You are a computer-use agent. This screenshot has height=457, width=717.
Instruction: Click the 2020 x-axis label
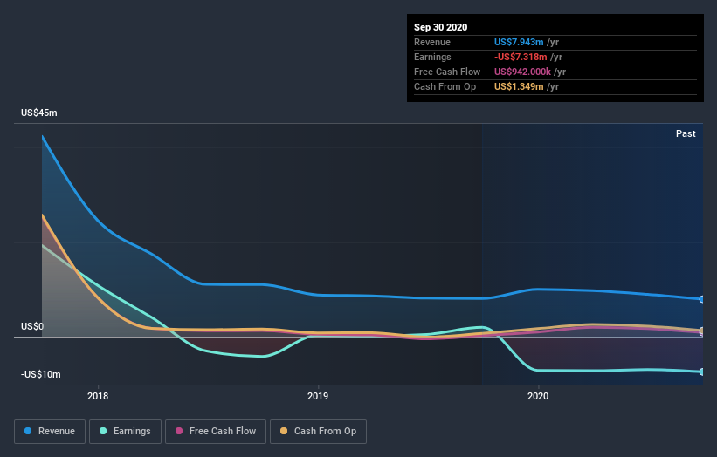538,396
